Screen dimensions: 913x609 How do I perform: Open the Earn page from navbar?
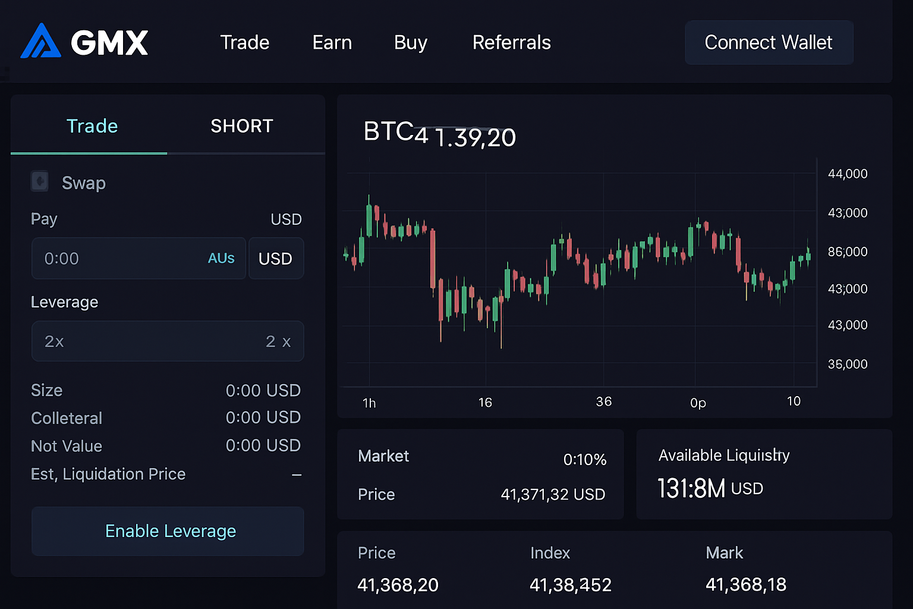(x=332, y=42)
